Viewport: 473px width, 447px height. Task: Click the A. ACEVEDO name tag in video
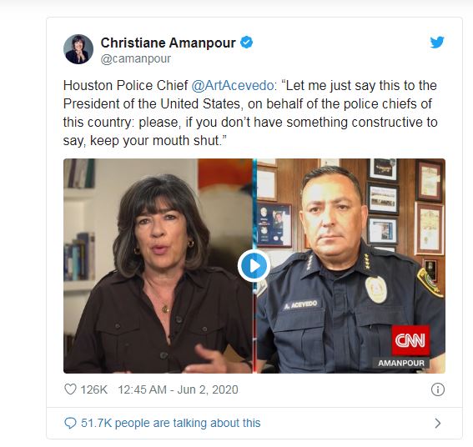[301, 304]
